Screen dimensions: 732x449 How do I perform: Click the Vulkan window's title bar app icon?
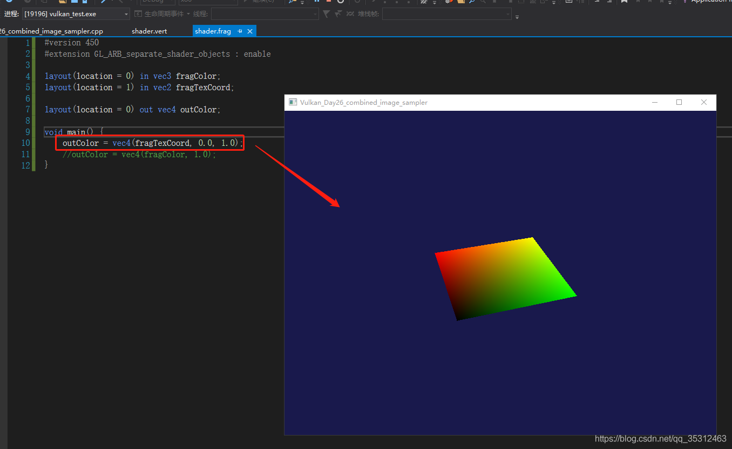(x=293, y=102)
